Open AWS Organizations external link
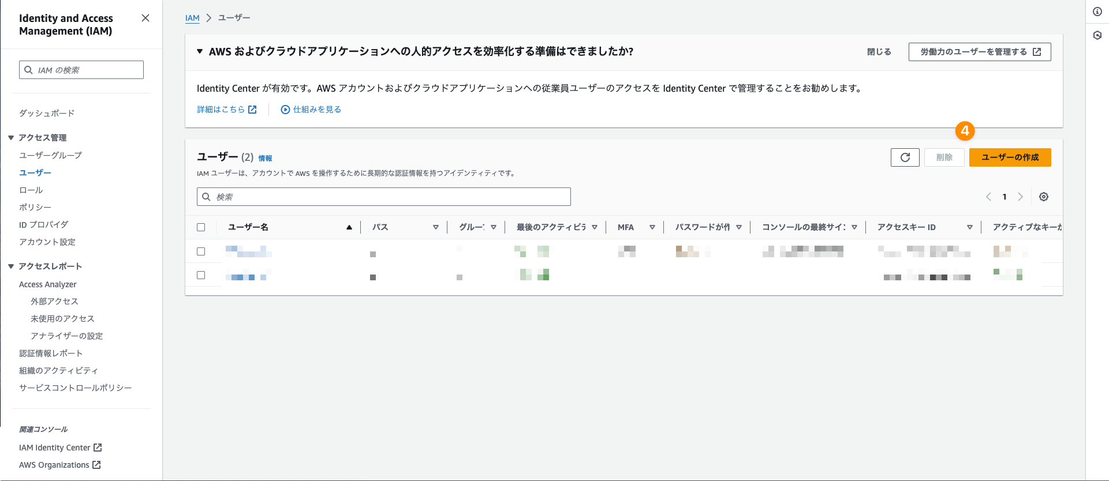Screen dimensions: 1109x481 coord(60,465)
